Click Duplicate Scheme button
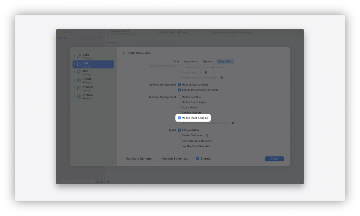The width and height of the screenshot is (360, 216). coord(138,159)
